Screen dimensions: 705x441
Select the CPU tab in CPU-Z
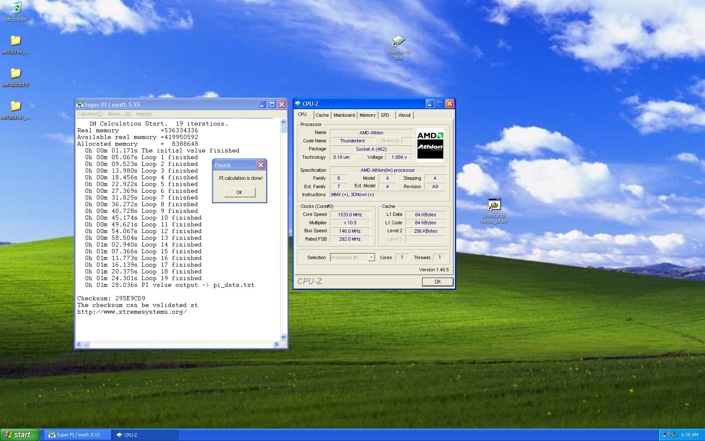point(303,114)
